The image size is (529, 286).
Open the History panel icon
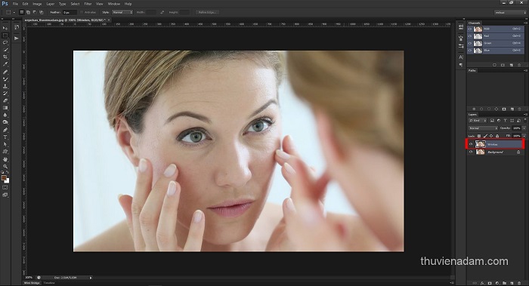[17, 28]
